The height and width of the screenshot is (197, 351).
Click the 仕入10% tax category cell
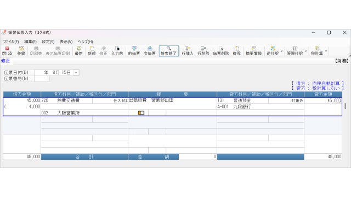click(x=110, y=101)
